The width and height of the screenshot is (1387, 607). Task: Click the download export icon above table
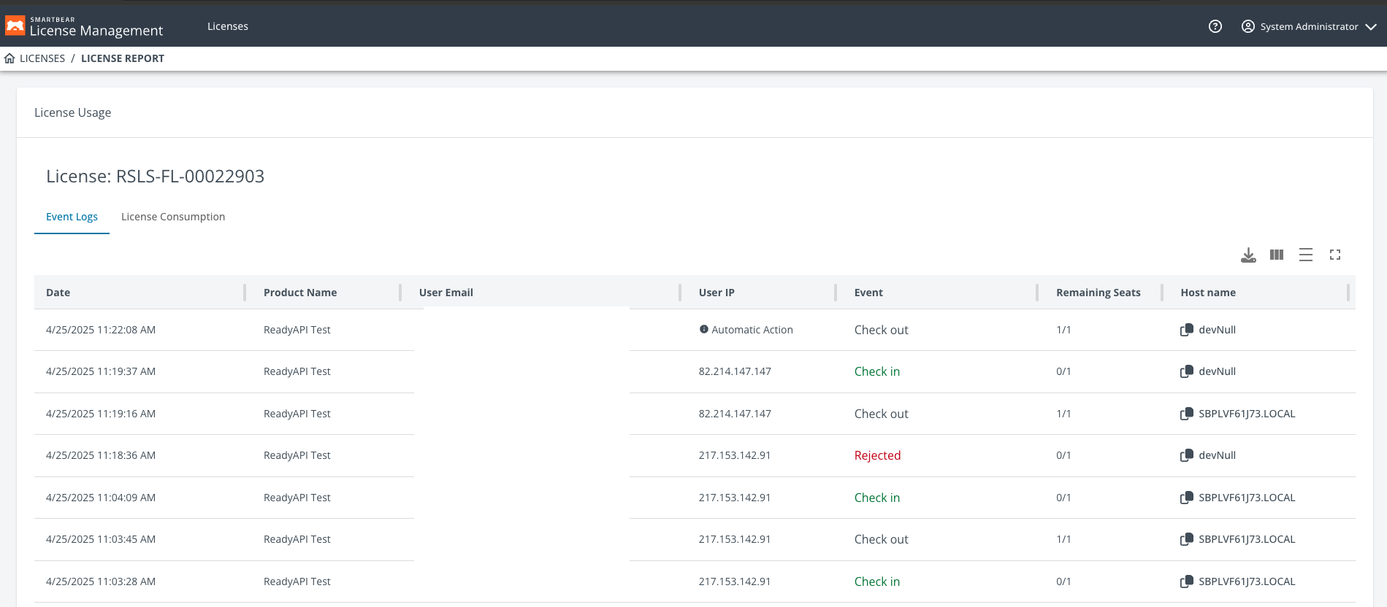pos(1248,255)
